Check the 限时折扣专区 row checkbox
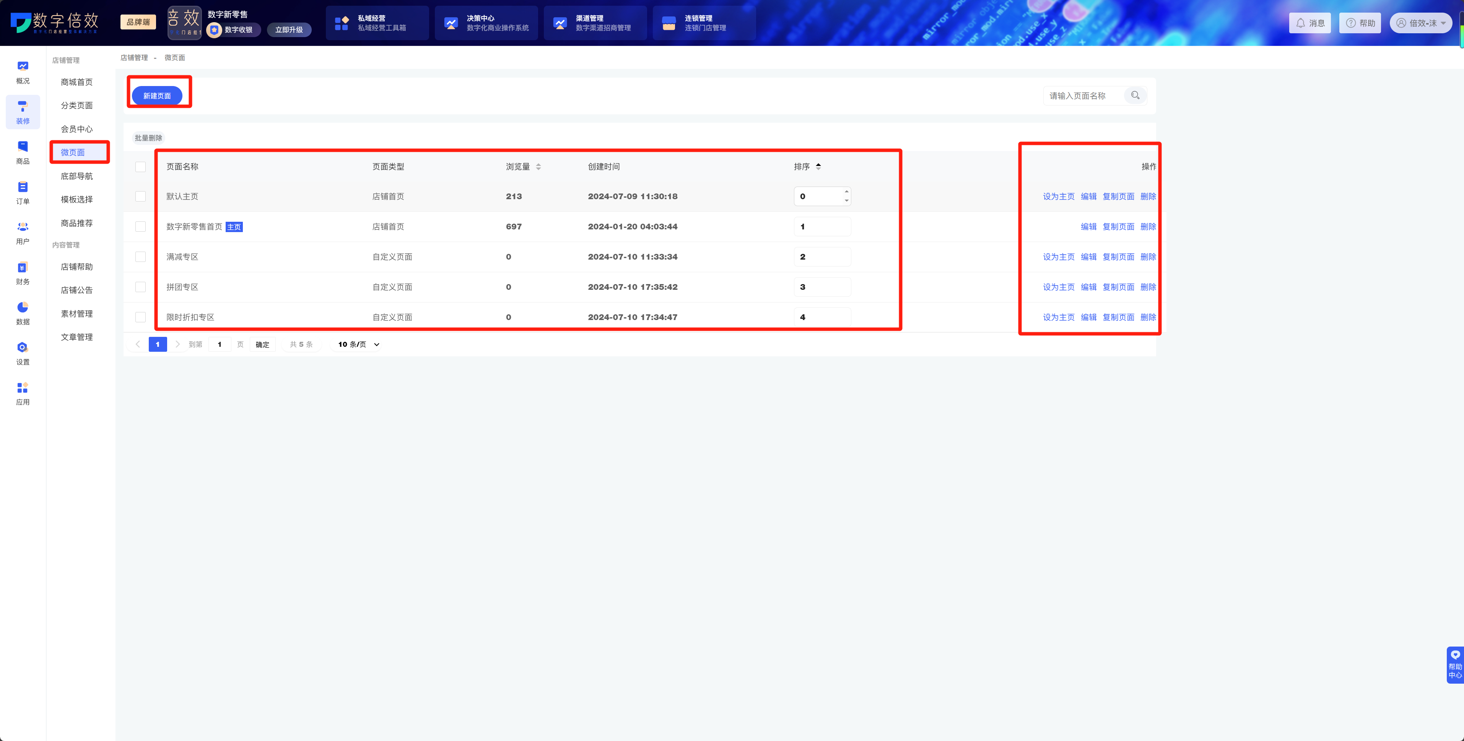This screenshot has height=741, width=1464. coord(140,317)
